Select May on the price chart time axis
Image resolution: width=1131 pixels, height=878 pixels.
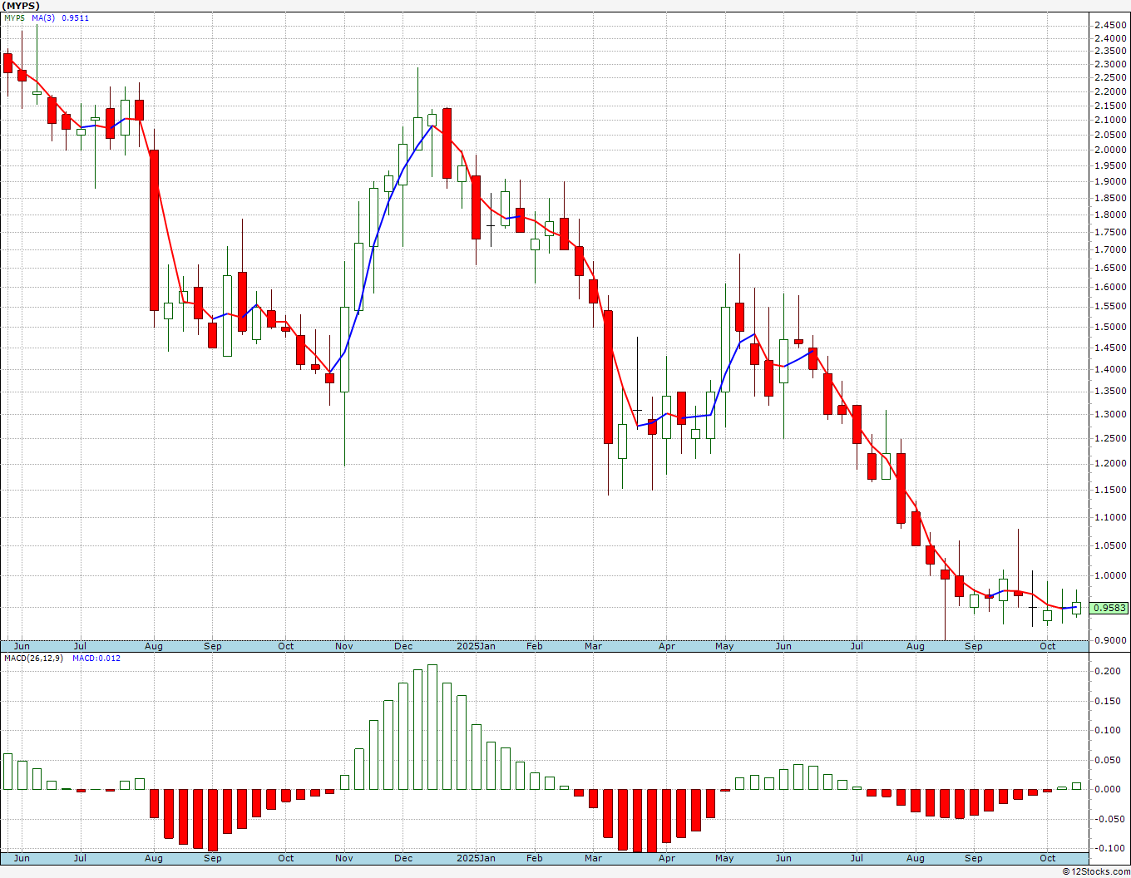click(x=725, y=646)
